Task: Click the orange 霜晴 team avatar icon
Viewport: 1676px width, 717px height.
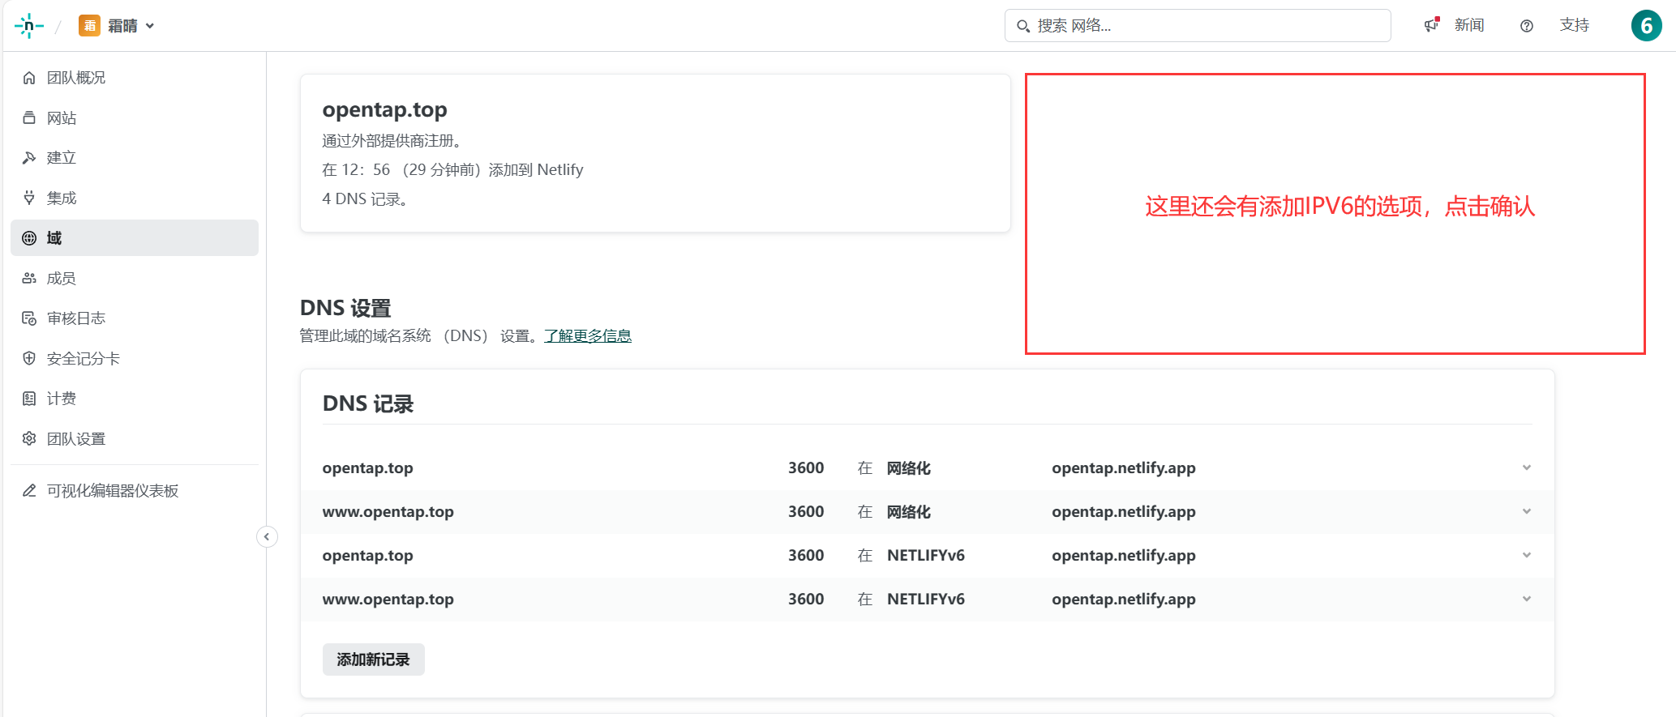Action: (x=89, y=26)
